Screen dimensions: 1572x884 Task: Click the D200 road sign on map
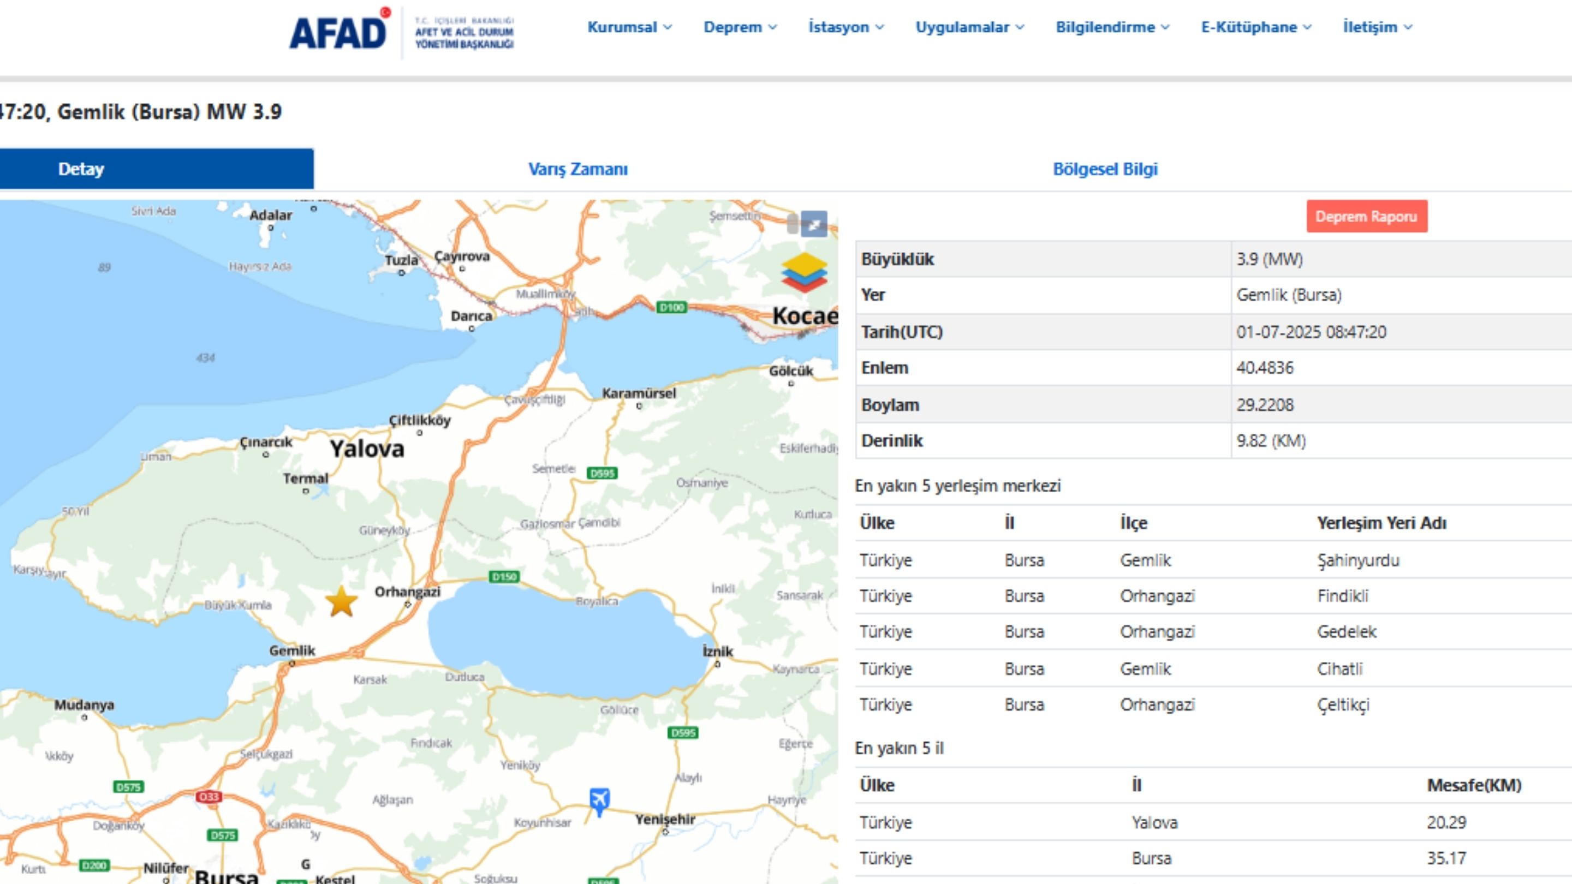[x=94, y=865]
